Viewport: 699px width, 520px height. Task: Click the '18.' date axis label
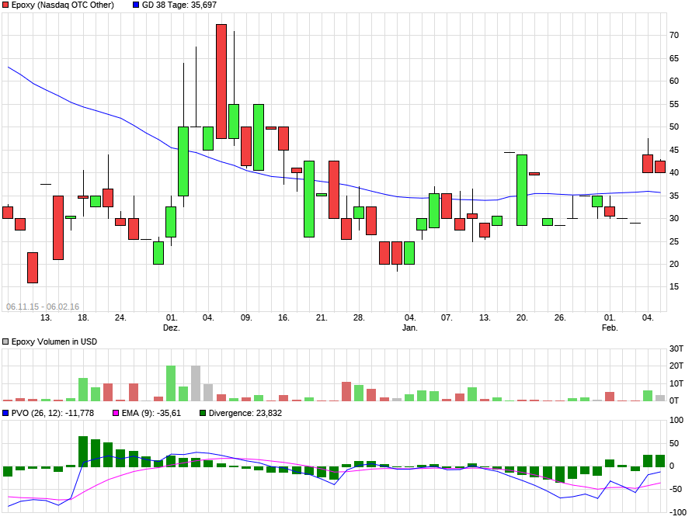point(83,317)
